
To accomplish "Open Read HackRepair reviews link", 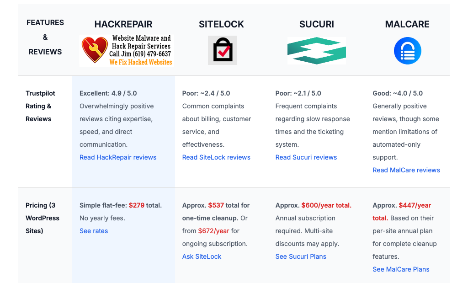I will tap(118, 157).
